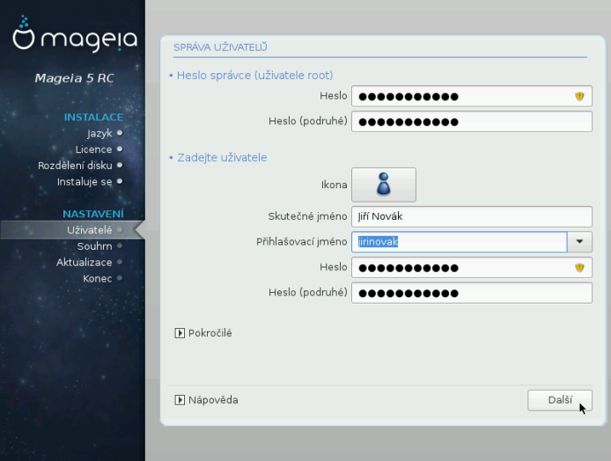611x461 pixels.
Task: Focus the user Heslo (podruhé) confirm field
Action: click(472, 293)
